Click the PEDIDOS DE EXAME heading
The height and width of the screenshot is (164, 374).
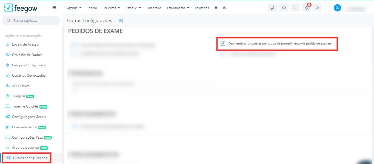tap(95, 31)
